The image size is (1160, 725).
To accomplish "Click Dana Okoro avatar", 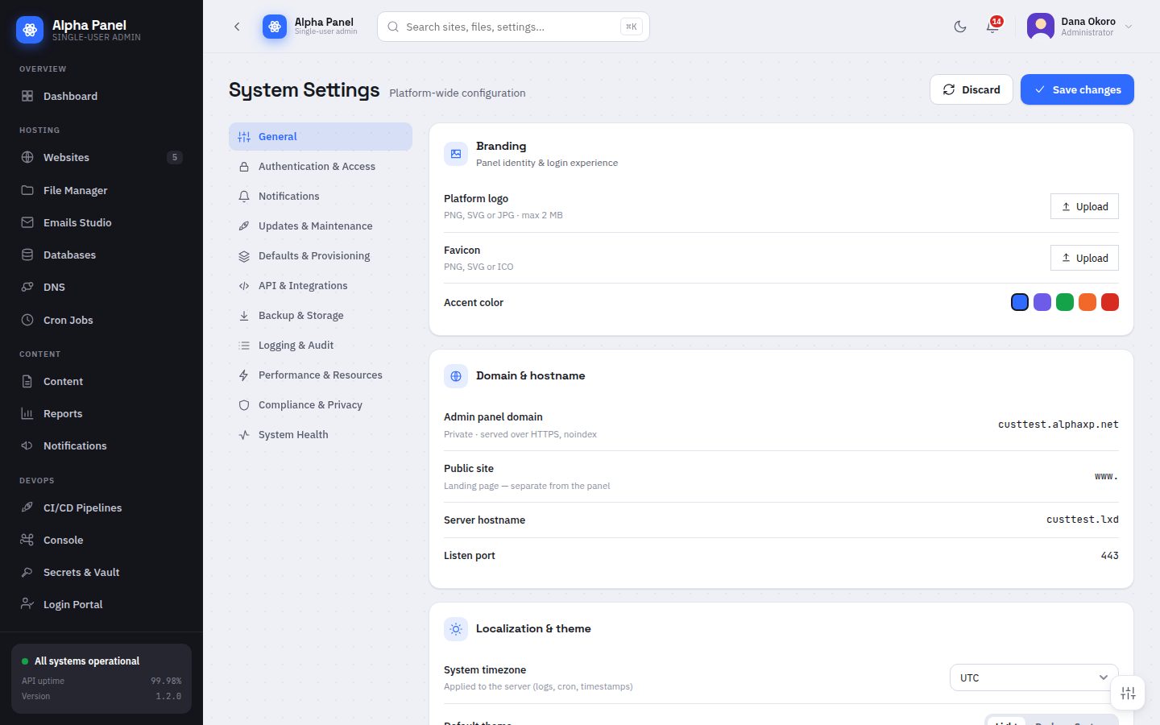I will pos(1041,27).
